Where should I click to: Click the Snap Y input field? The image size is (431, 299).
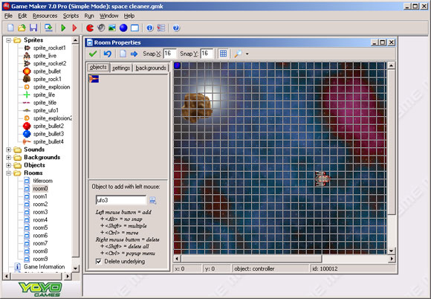(x=207, y=54)
